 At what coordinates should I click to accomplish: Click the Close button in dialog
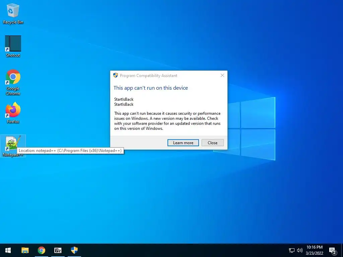(213, 143)
